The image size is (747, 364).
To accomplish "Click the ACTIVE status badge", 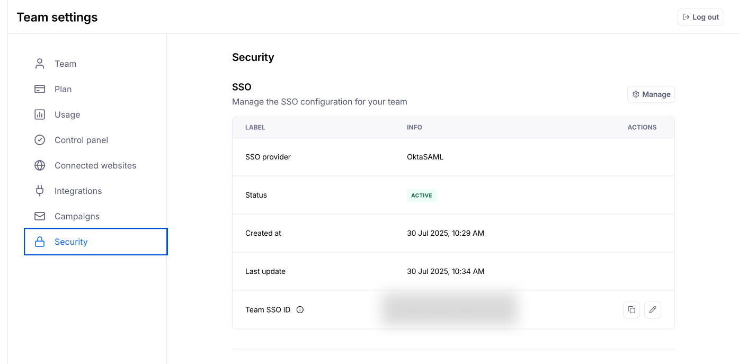I will (x=422, y=196).
